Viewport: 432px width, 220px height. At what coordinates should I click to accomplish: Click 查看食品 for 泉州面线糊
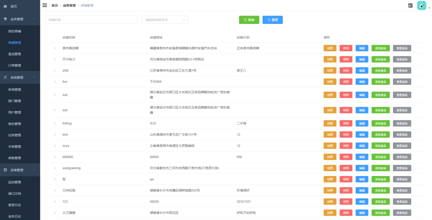[x=402, y=48]
